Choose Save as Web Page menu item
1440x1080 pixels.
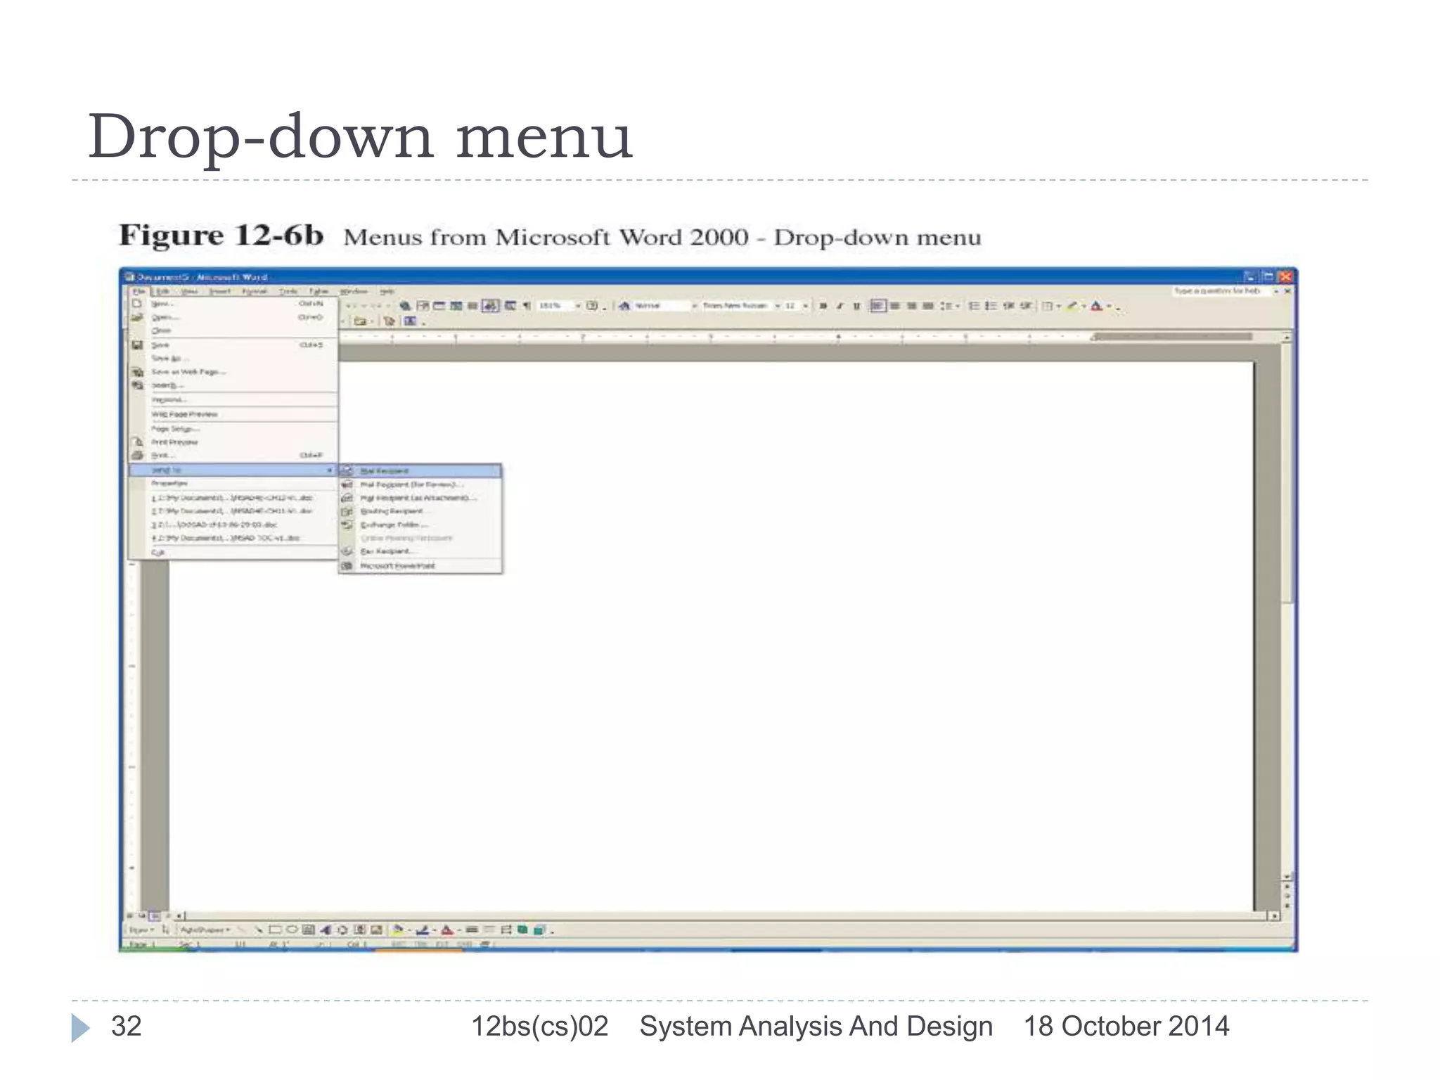(233, 372)
